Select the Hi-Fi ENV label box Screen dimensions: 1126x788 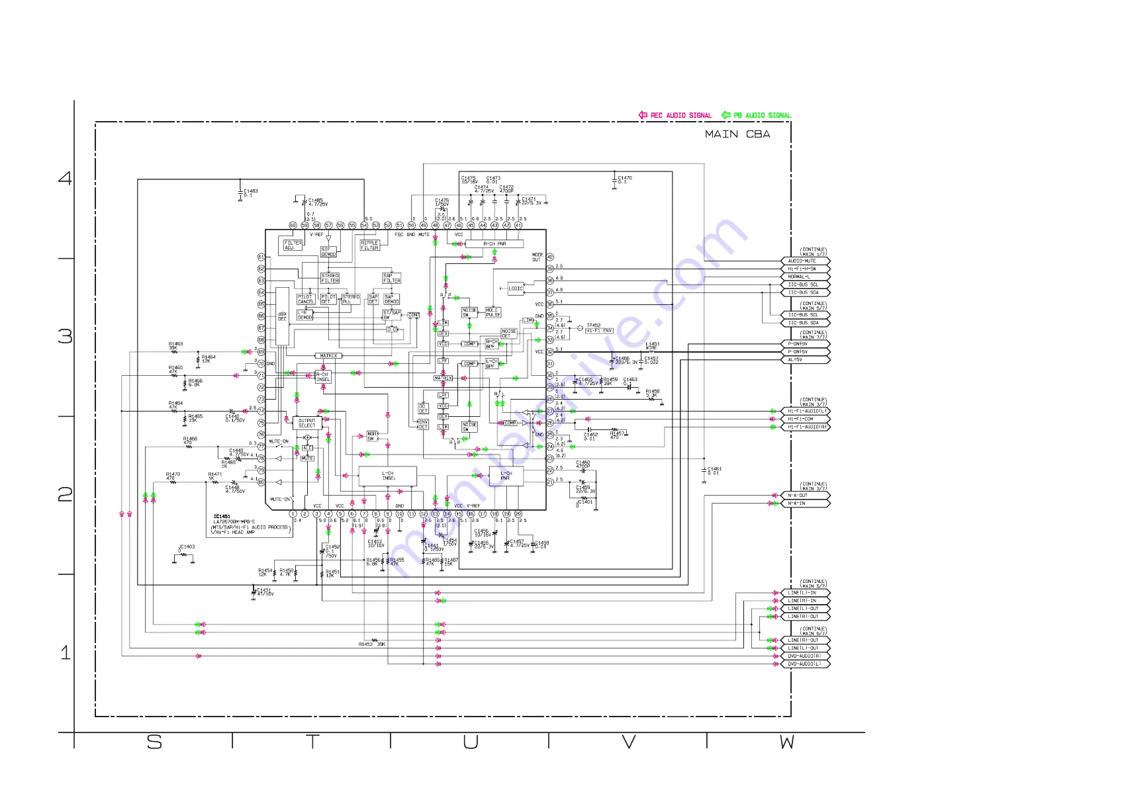[600, 331]
